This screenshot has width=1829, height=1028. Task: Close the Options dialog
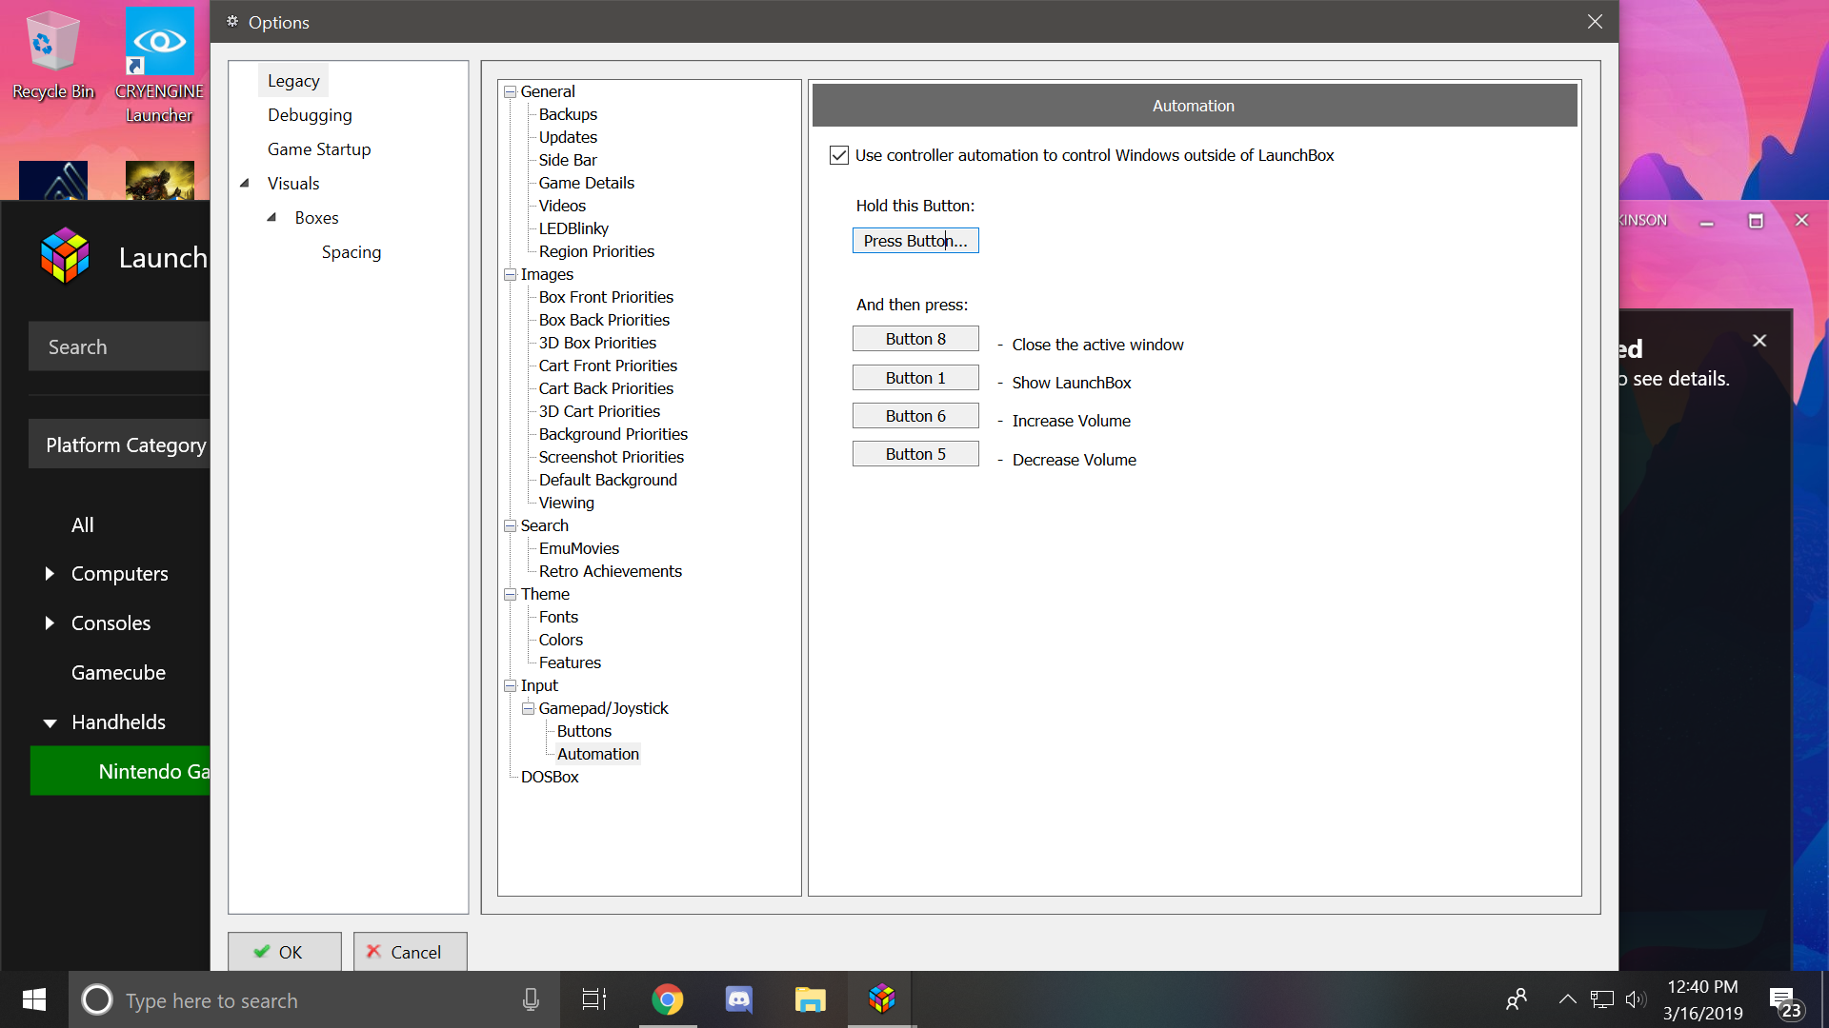(x=1595, y=21)
